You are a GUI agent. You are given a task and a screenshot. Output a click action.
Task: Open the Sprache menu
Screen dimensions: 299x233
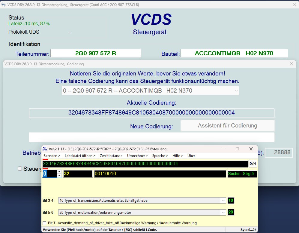pyautogui.click(x=160, y=156)
